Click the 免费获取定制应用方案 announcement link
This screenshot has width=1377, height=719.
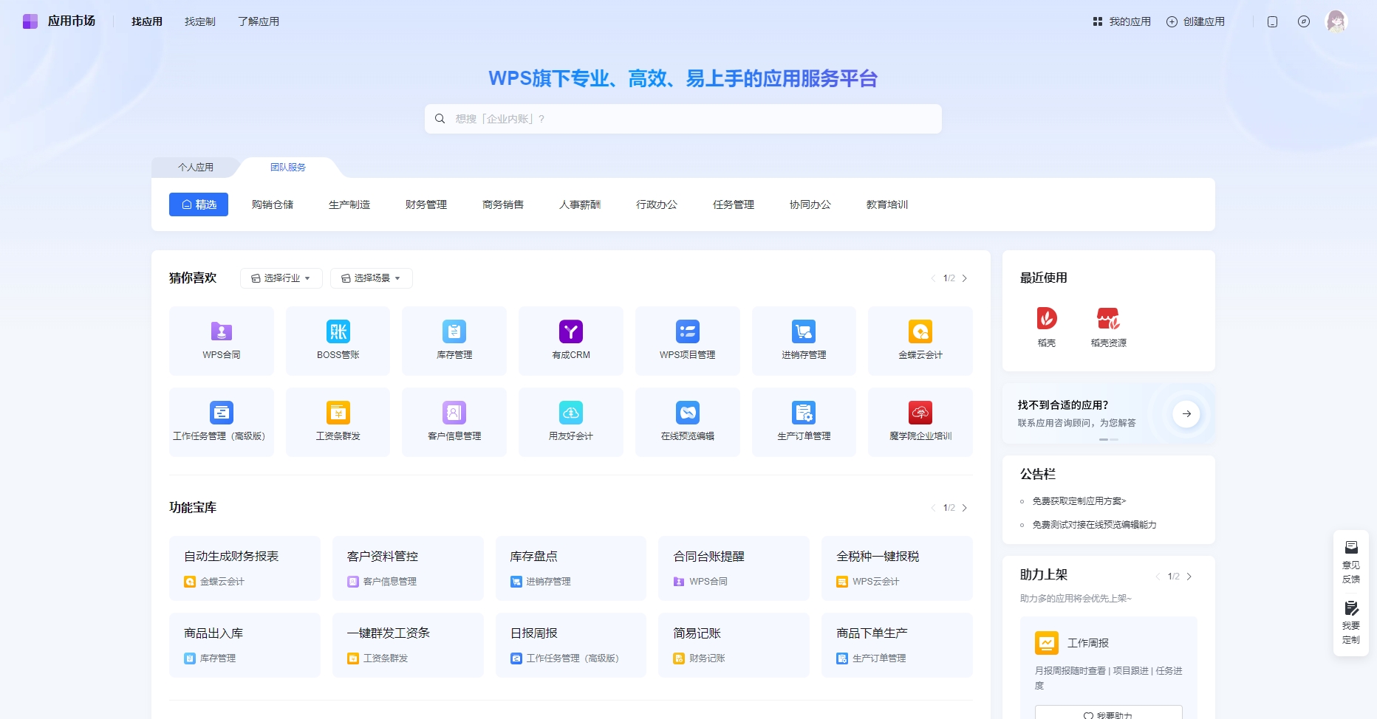click(1079, 501)
